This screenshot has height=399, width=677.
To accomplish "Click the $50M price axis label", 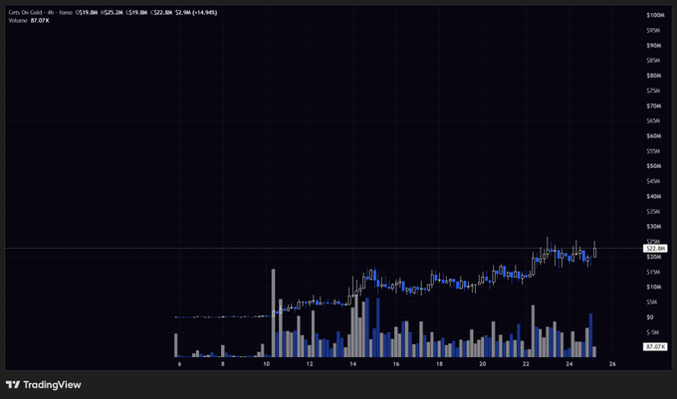I will click(654, 166).
